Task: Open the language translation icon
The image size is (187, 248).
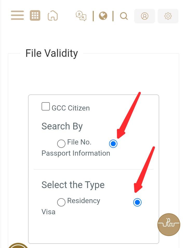Action: (x=81, y=16)
